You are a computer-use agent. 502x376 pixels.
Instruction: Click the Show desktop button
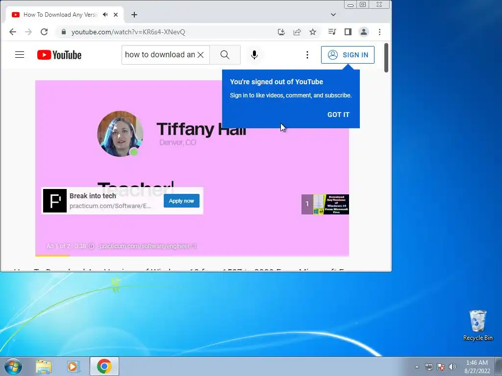click(499, 366)
